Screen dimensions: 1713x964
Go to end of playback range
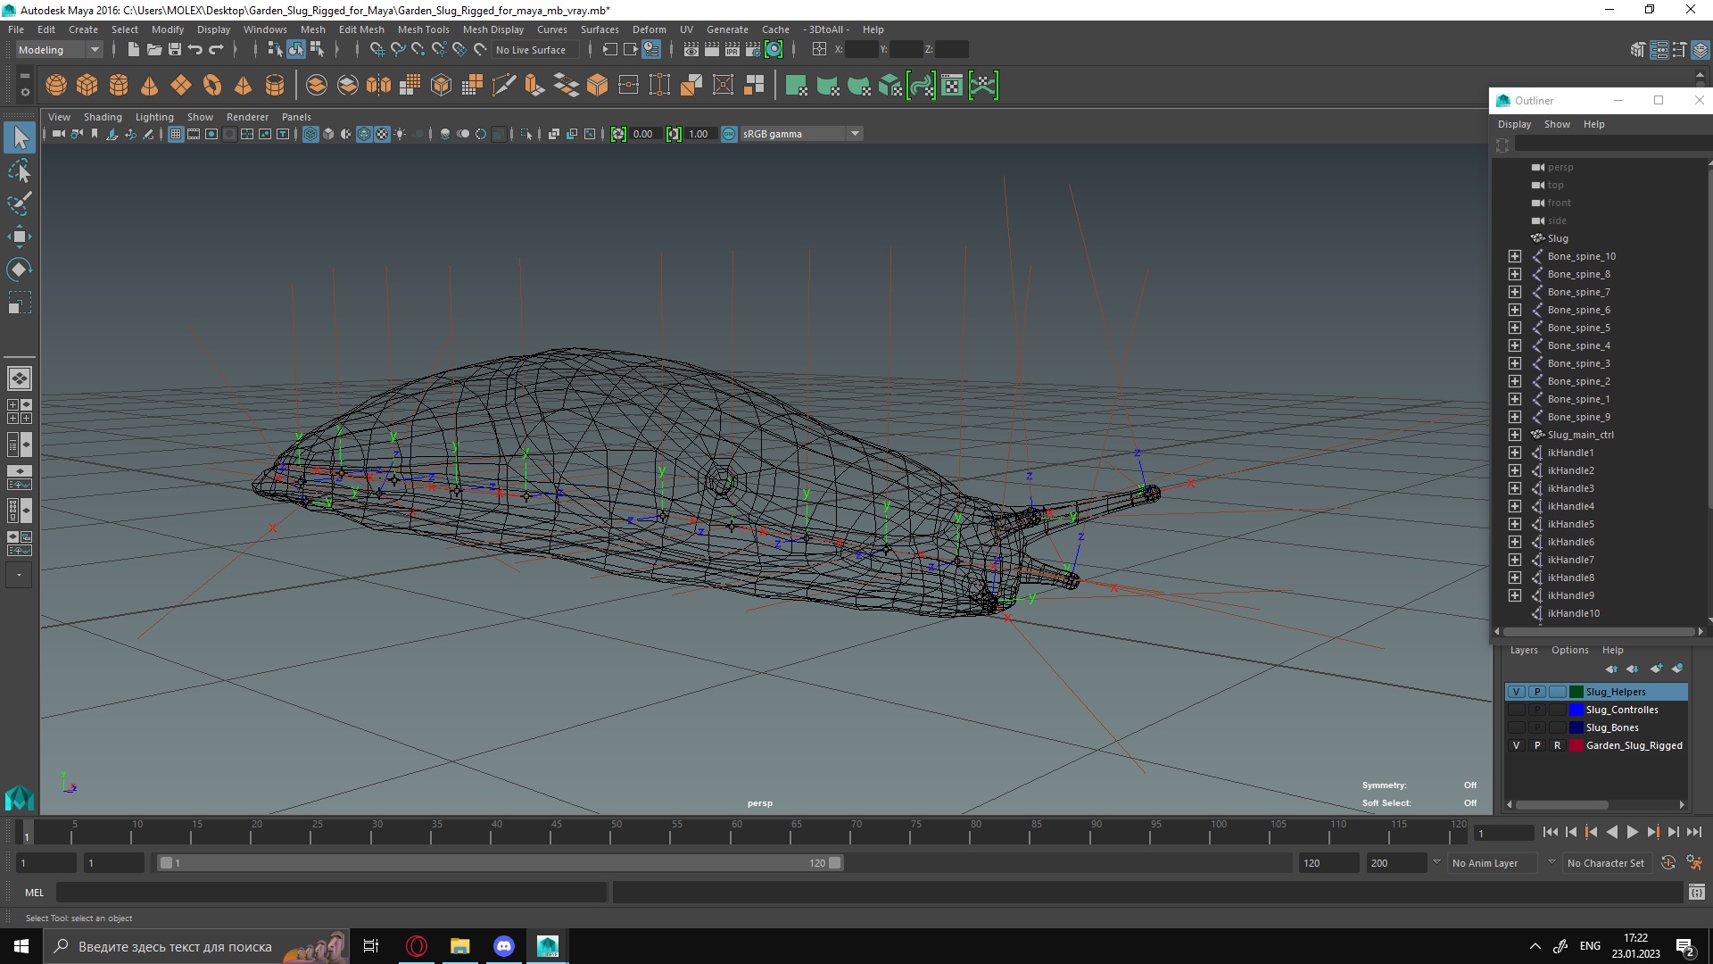[x=1694, y=832]
